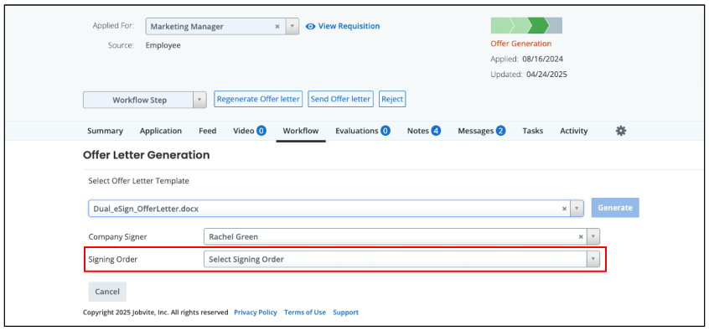This screenshot has width=709, height=331.
Task: Click Regenerate Offer letter button
Action: coord(258,99)
